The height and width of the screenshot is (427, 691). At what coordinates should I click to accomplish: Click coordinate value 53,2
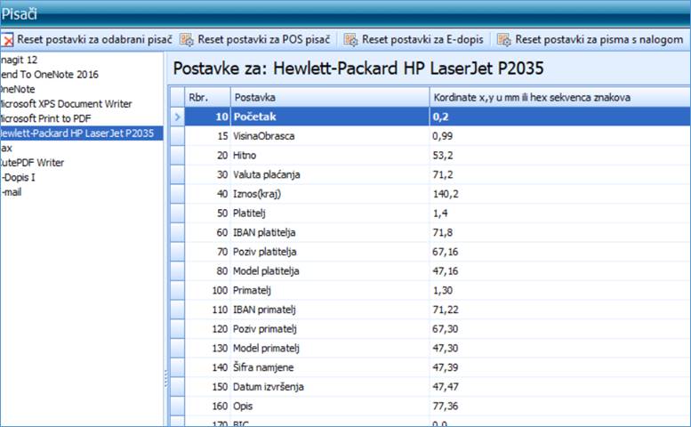443,156
